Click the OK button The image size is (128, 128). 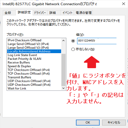(88, 123)
